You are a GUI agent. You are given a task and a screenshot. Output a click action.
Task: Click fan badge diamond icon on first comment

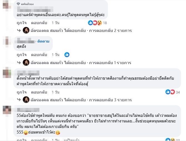point(18,4)
